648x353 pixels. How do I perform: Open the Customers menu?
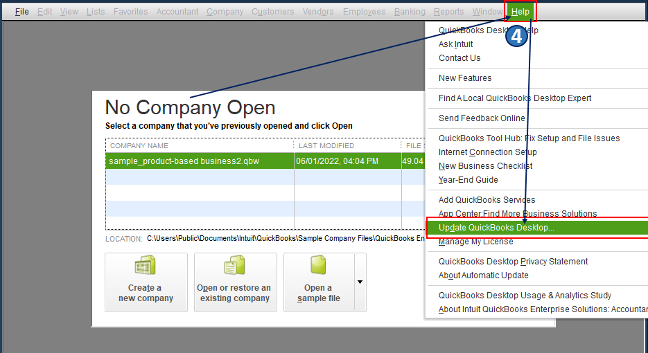coord(273,12)
